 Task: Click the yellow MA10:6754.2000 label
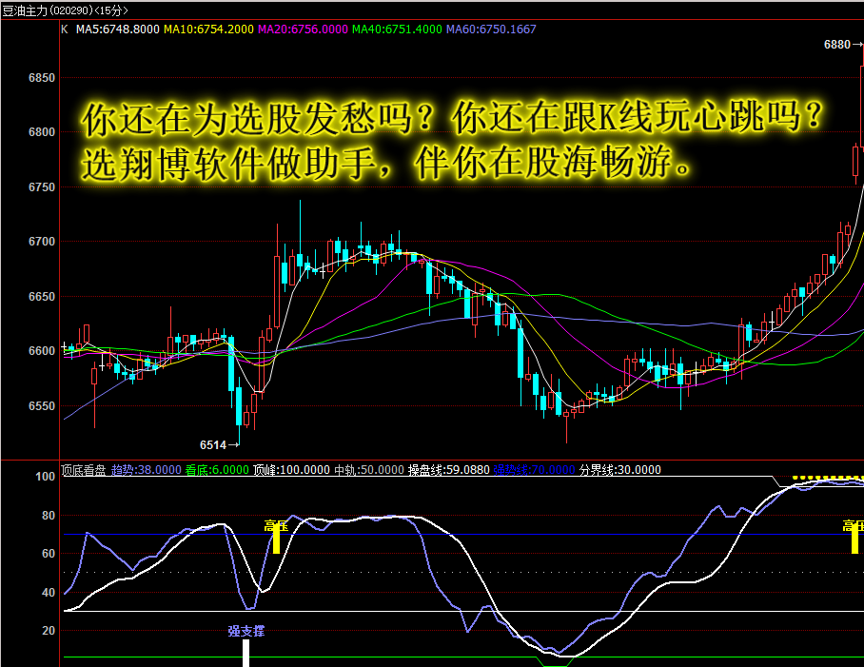click(x=208, y=29)
